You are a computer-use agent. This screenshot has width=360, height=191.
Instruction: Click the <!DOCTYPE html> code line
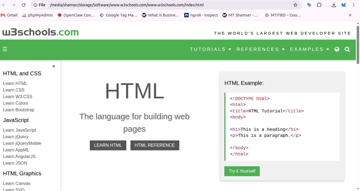point(250,99)
